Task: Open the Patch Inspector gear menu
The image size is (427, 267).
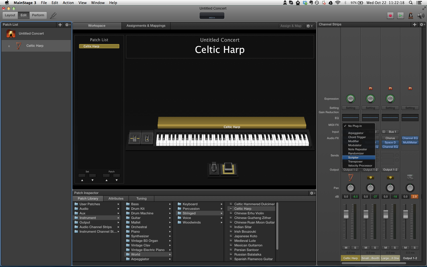Action: tap(312, 193)
